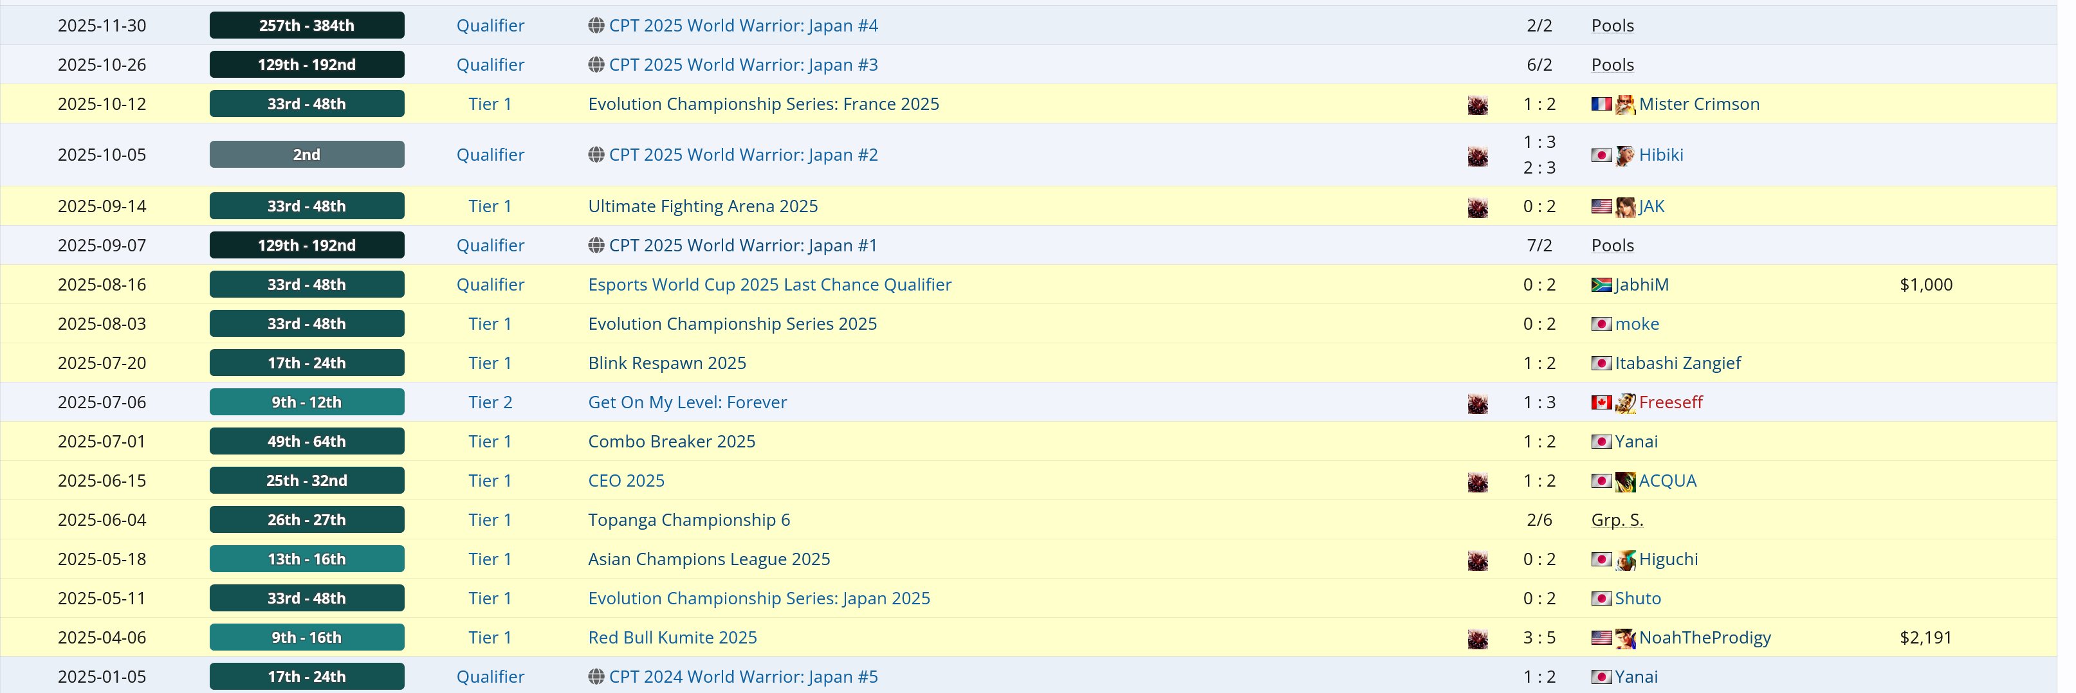
Task: Click the 257th - 384th placement badge
Action: [x=307, y=26]
